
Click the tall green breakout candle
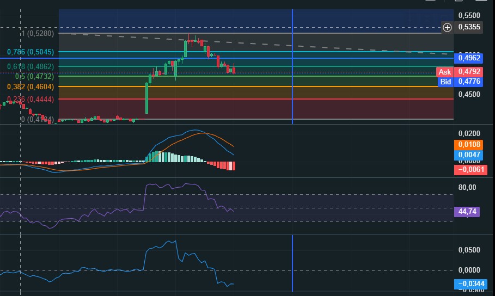(146, 98)
